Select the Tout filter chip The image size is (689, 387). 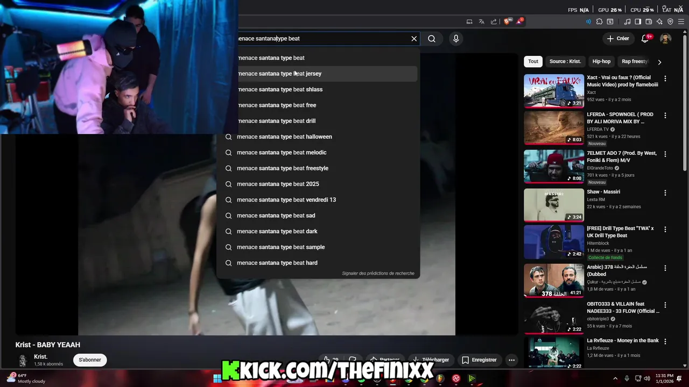533,61
